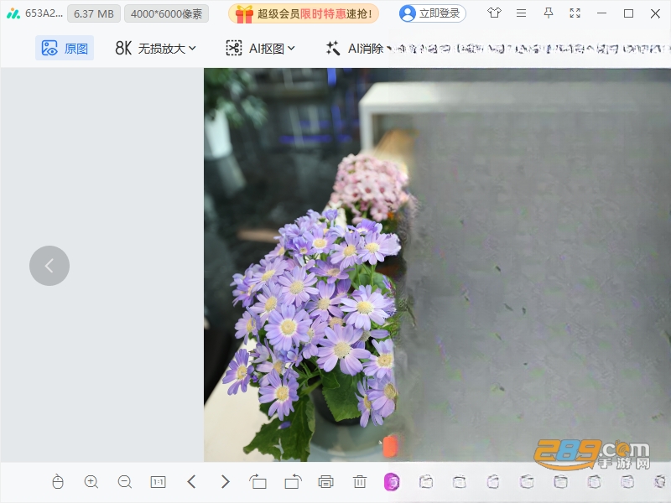Previous image arrow in bottom toolbar
Viewport: 671px width, 503px height.
192,481
